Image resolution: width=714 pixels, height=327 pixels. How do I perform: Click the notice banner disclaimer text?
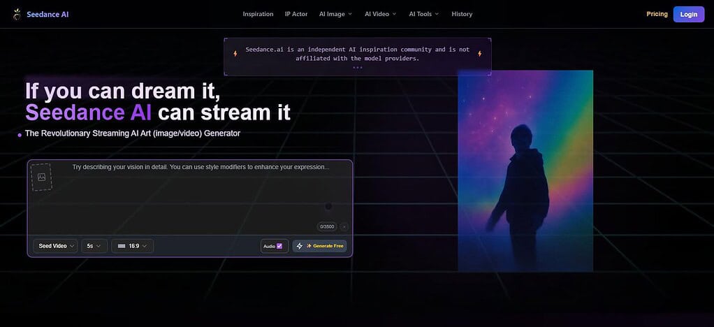(x=358, y=54)
